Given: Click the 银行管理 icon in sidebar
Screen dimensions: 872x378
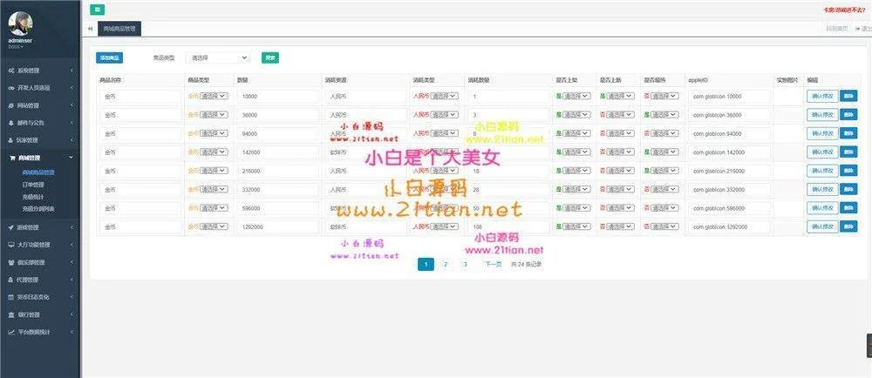Looking at the screenshot, I should [10, 314].
